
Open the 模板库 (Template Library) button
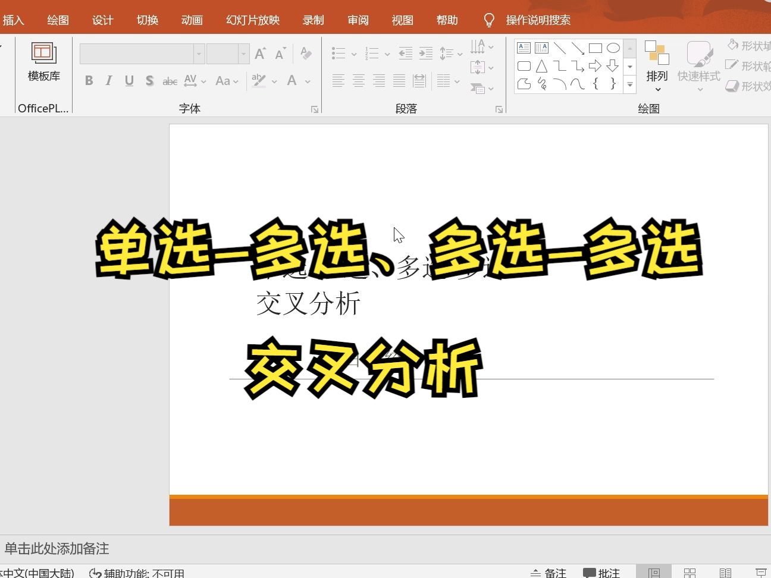tap(43, 62)
